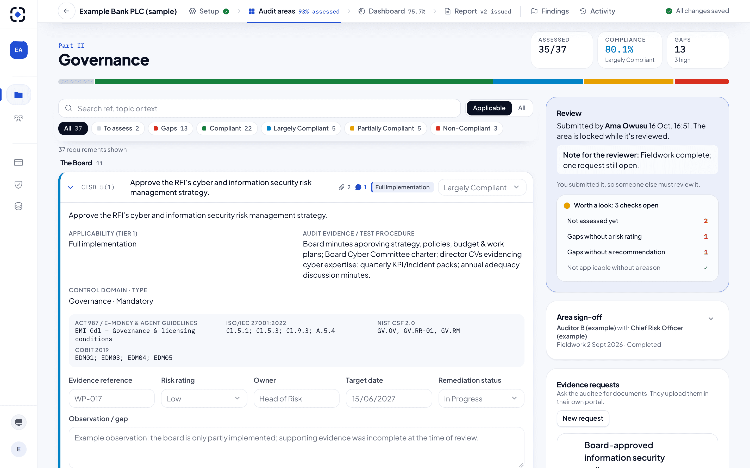This screenshot has width=750, height=468.
Task: Open the EA workspace avatar
Action: (18, 50)
